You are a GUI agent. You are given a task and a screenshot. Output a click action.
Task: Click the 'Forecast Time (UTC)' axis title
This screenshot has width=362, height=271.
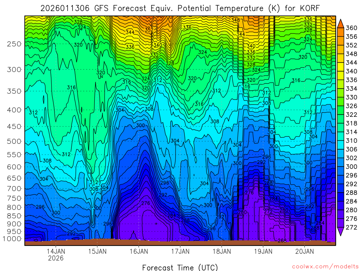180,267
